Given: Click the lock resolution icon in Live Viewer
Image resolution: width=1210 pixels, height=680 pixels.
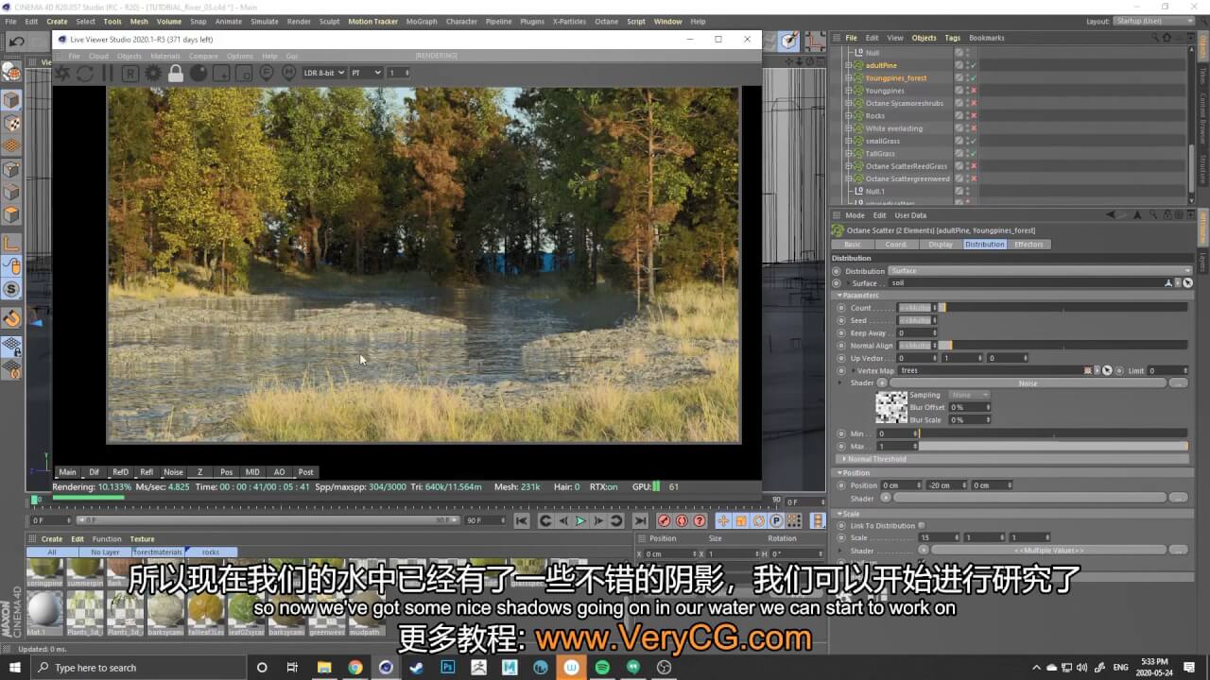Looking at the screenshot, I should tap(175, 73).
